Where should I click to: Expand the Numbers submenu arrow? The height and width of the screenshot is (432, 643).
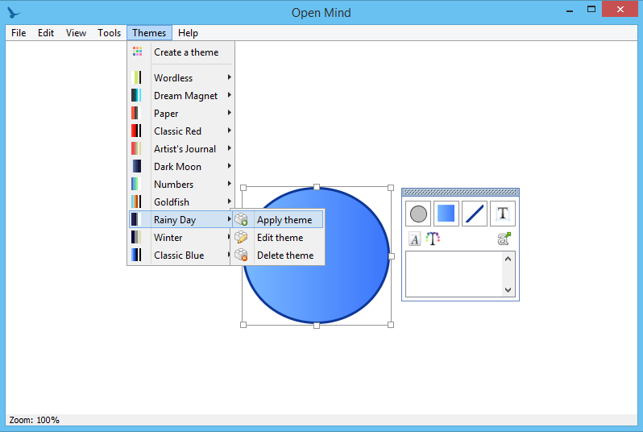pyautogui.click(x=229, y=184)
